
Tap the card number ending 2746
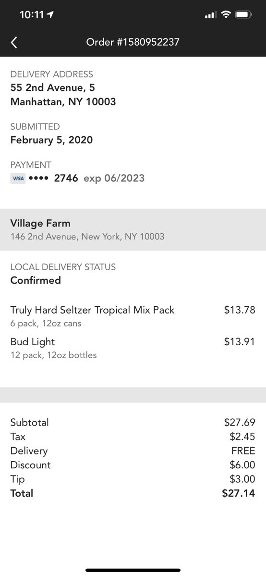[x=53, y=178]
